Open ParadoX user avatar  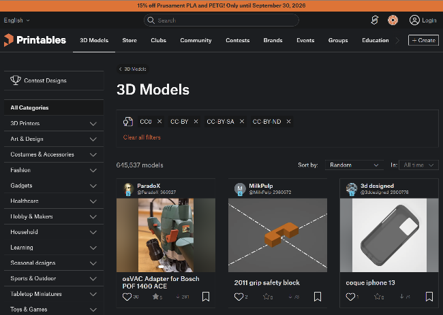coord(128,188)
